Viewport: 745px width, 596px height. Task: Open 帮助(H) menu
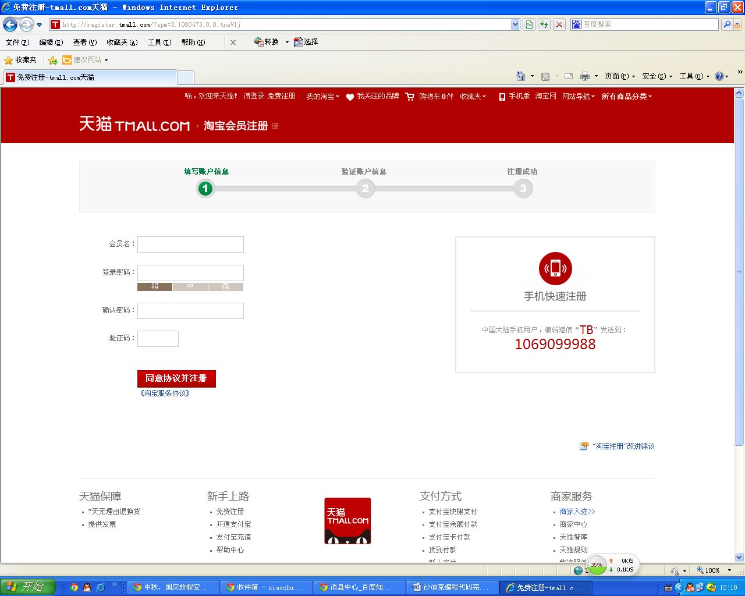[x=193, y=42]
